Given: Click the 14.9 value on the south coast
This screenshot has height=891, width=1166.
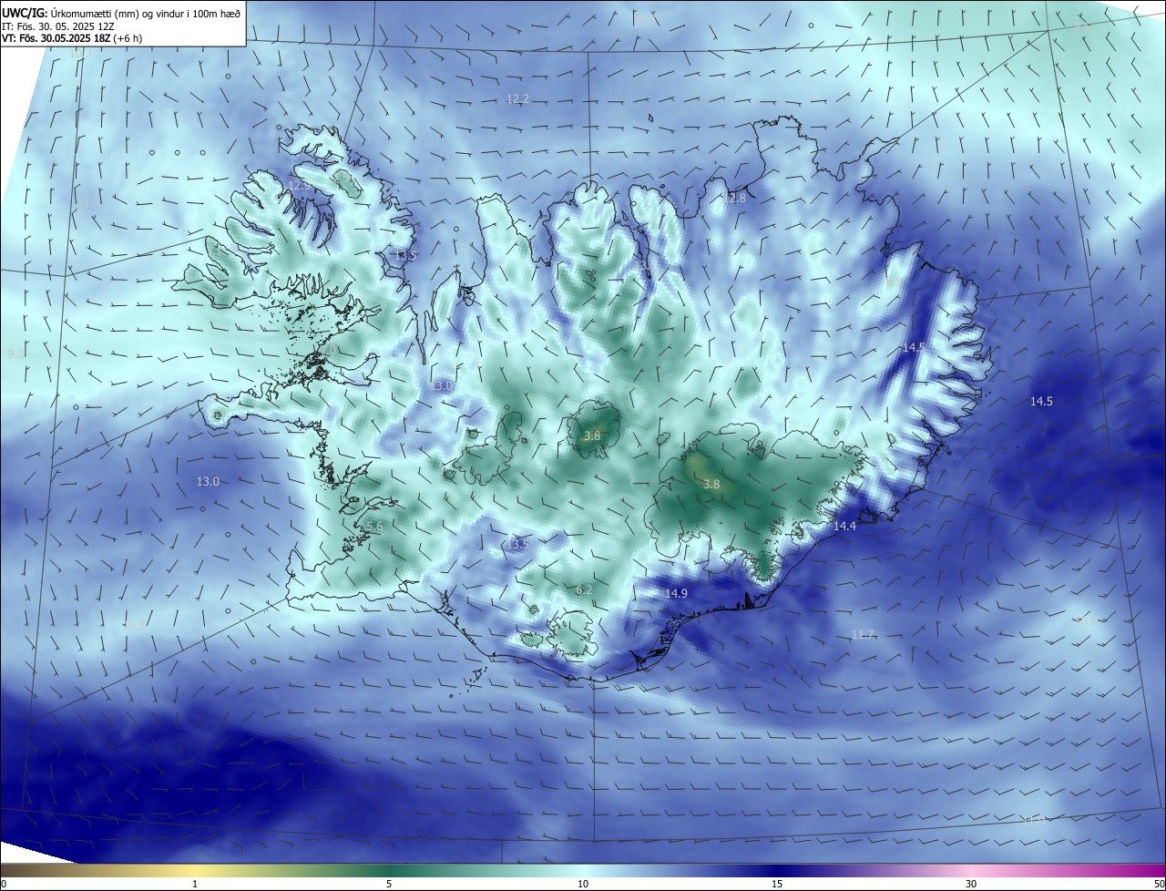Looking at the screenshot, I should click(x=676, y=593).
